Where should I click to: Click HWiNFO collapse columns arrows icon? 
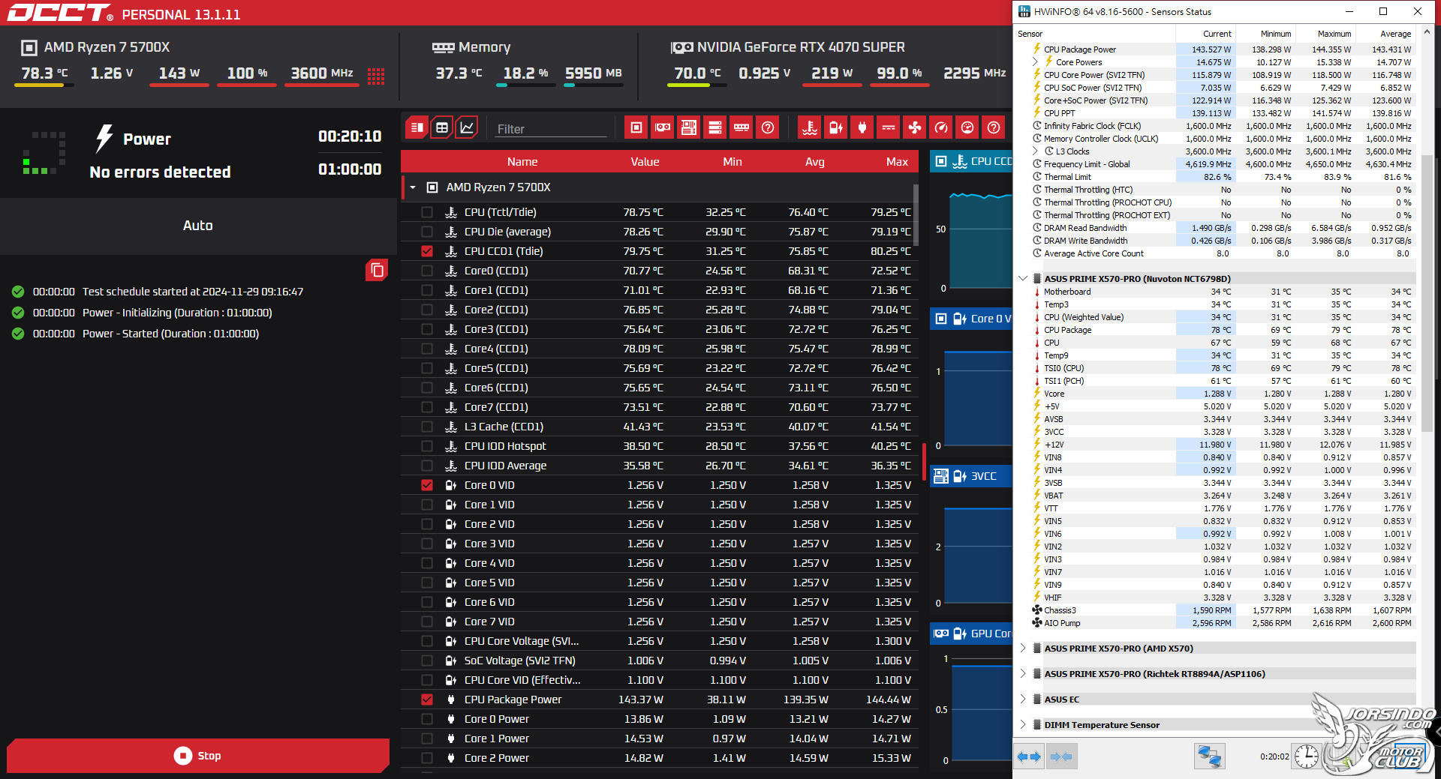point(1061,757)
